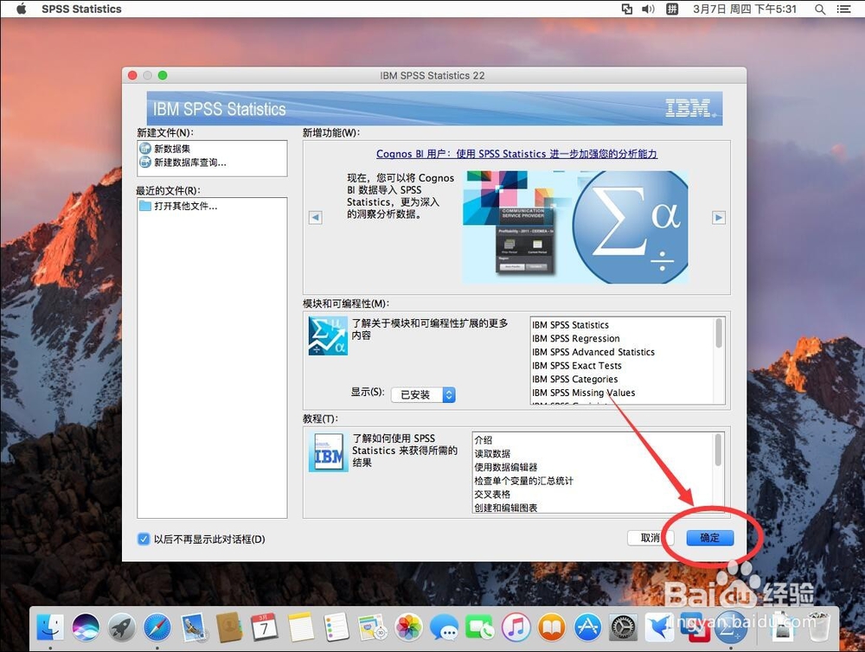Click the modules sigma chart icon
This screenshot has width=865, height=652.
[328, 336]
